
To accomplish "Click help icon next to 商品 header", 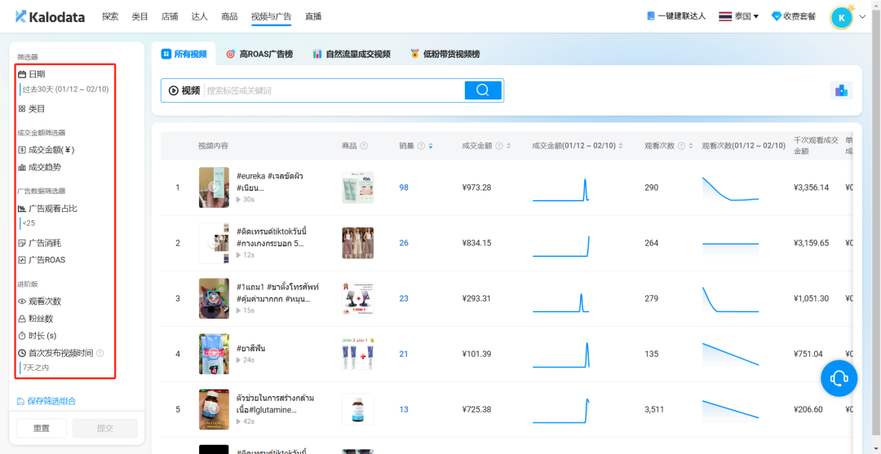I will [x=364, y=146].
